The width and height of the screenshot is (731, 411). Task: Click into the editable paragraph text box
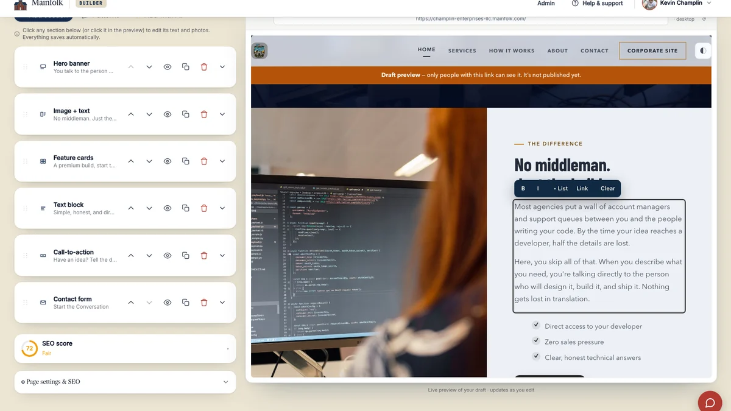coord(599,256)
